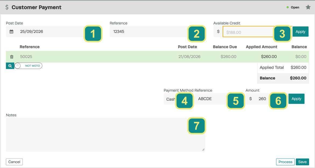Click the dollar sign Customer Payment icon
315x168 pixels.
coord(7,7)
